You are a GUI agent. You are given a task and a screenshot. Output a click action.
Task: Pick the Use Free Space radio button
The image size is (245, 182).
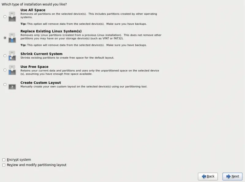[x=5, y=70]
